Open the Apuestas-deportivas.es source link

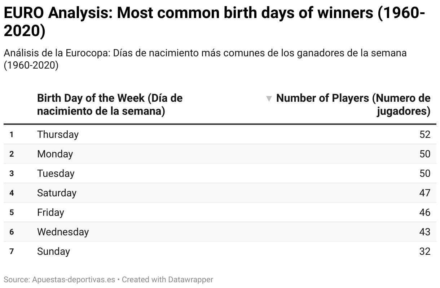pyautogui.click(x=74, y=279)
